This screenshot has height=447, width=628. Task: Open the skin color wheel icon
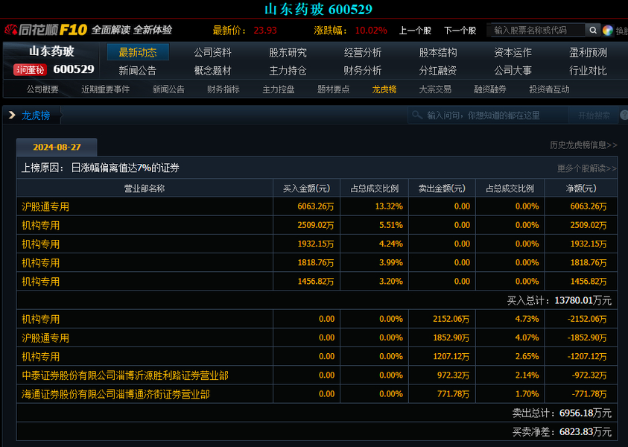(608, 31)
